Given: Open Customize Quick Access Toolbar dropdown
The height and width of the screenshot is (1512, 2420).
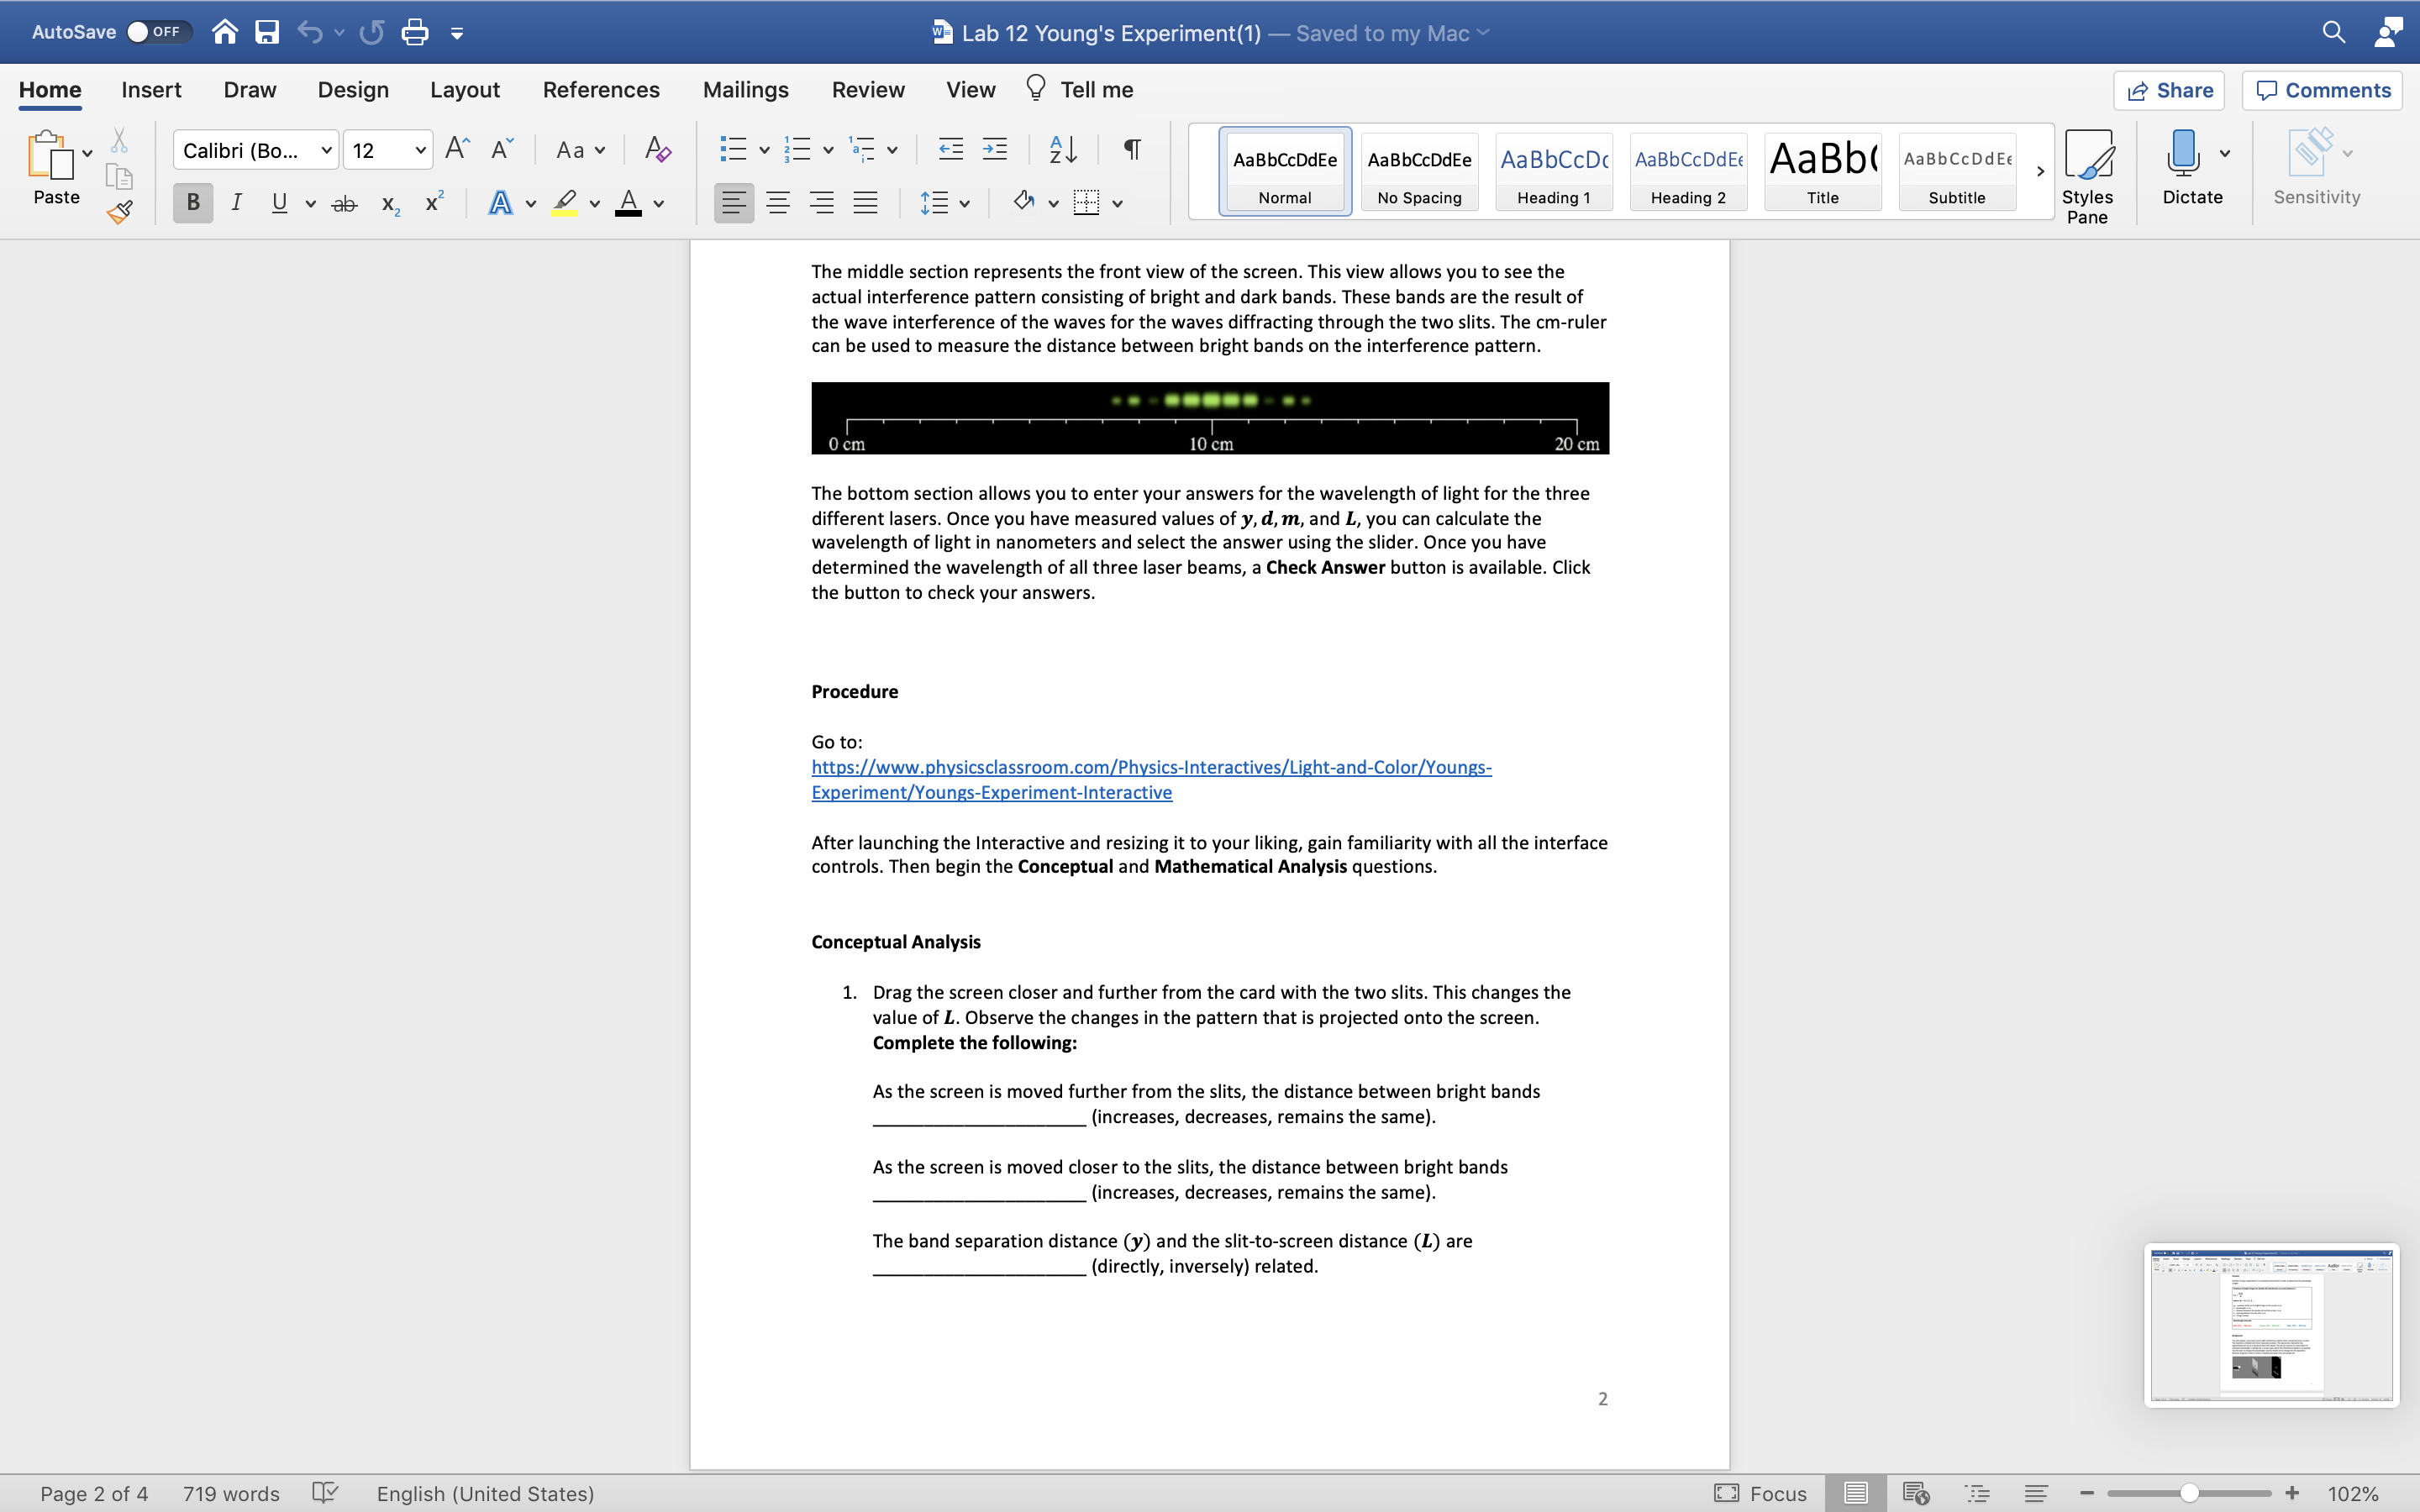Looking at the screenshot, I should click(x=457, y=33).
